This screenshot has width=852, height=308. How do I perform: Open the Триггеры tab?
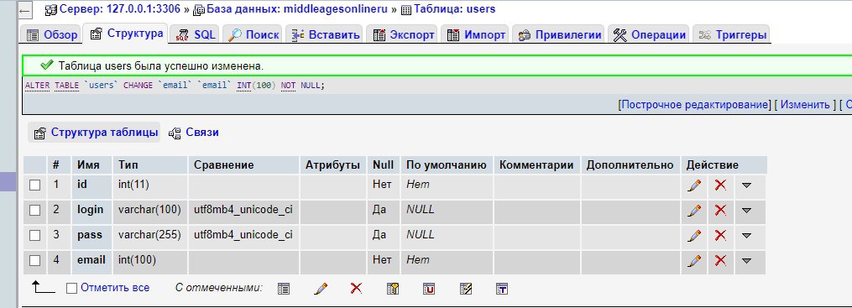[x=732, y=34]
